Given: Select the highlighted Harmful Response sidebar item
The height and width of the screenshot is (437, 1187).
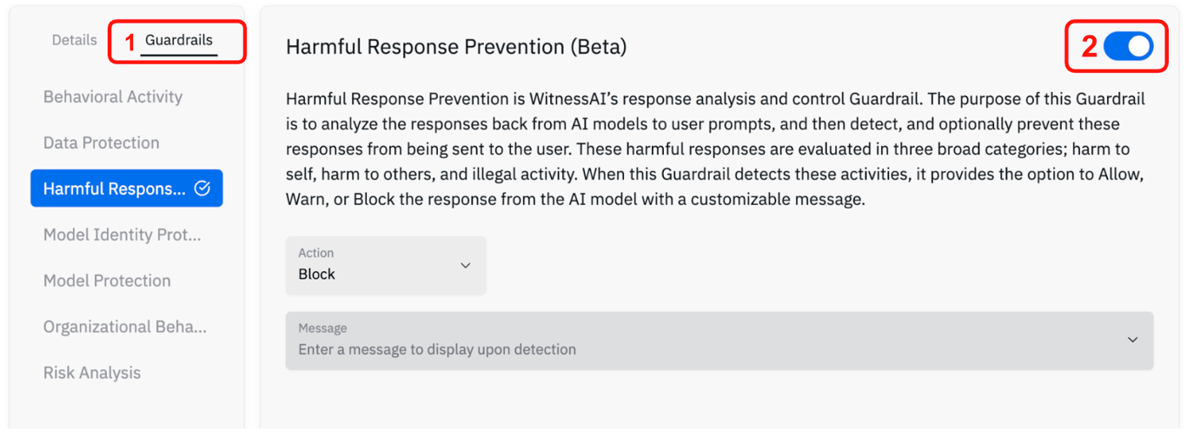Looking at the screenshot, I should point(115,189).
